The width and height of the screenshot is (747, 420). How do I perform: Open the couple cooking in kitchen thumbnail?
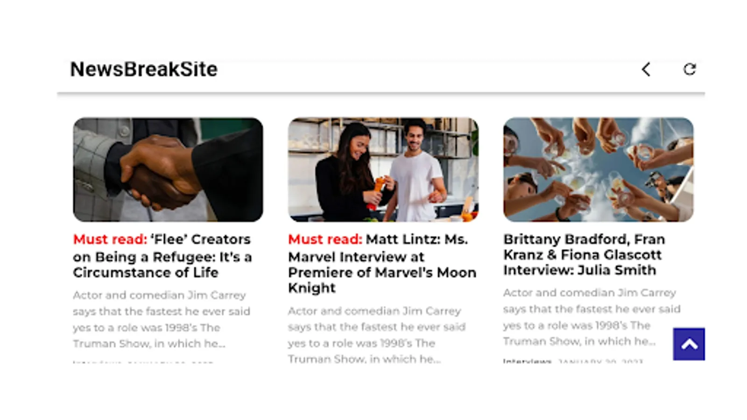click(383, 169)
